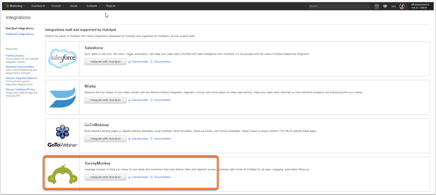Open the graduation cap academy icon
Image resolution: width=436 pixels, height=195 pixels.
tap(385, 6)
